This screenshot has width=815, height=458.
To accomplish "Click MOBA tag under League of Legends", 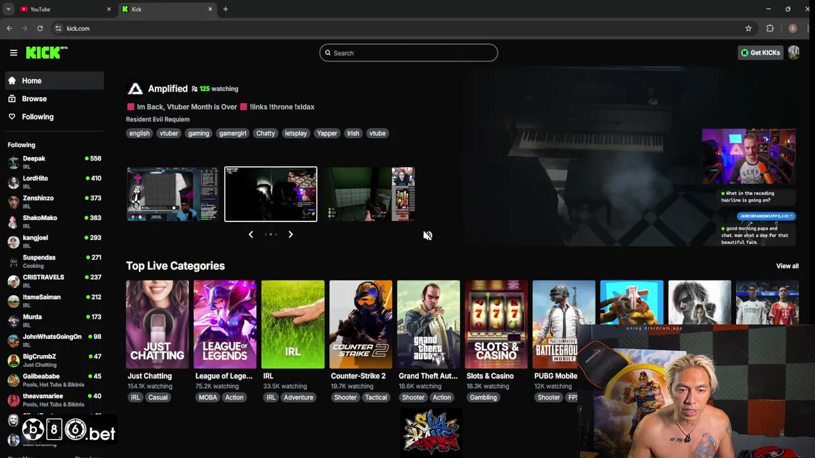I will 208,398.
